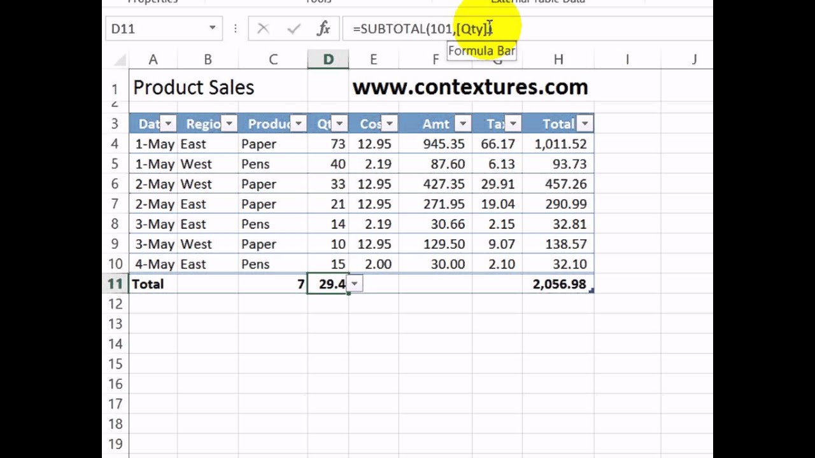This screenshot has width=815, height=458.
Task: Open the Amt column filter dropdown
Action: (x=463, y=124)
